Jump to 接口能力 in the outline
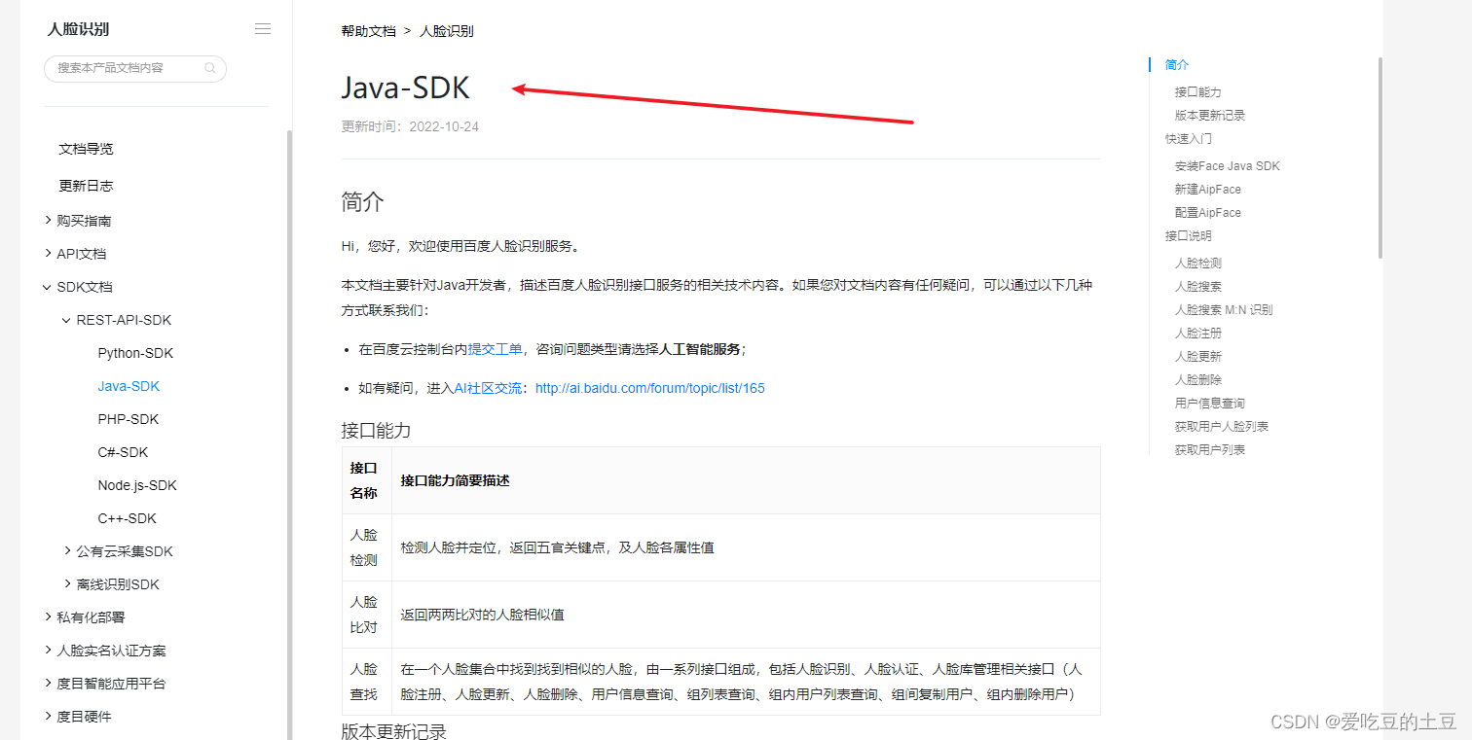Image resolution: width=1472 pixels, height=740 pixels. pos(1197,92)
